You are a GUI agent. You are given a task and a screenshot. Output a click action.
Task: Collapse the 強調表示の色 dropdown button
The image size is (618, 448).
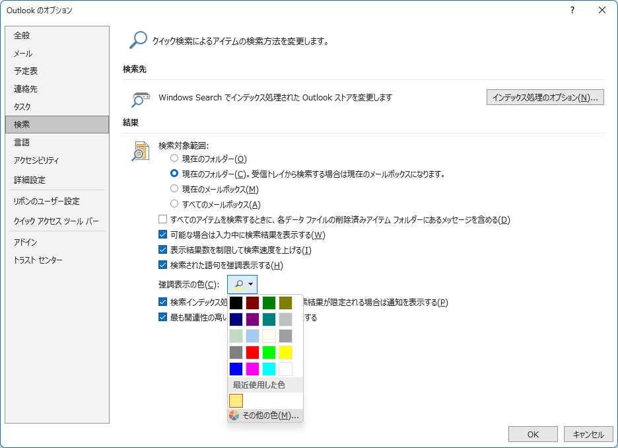click(x=242, y=284)
